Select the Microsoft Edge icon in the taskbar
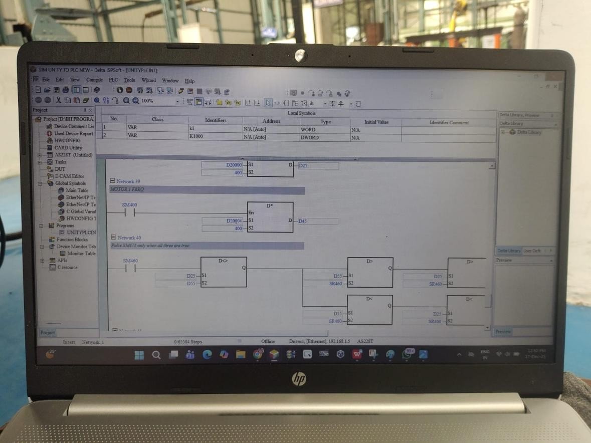The width and height of the screenshot is (591, 443). [x=207, y=355]
